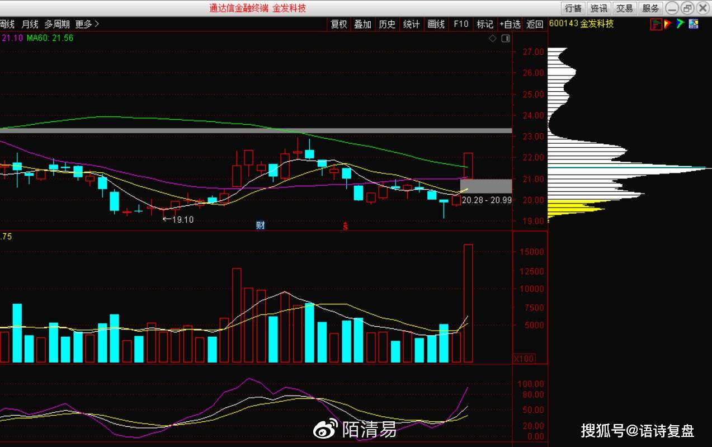Select the tallest red volume bar
Image resolution: width=712 pixels, height=447 pixels.
pyautogui.click(x=468, y=303)
